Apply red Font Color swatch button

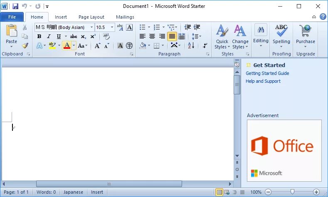click(x=67, y=46)
